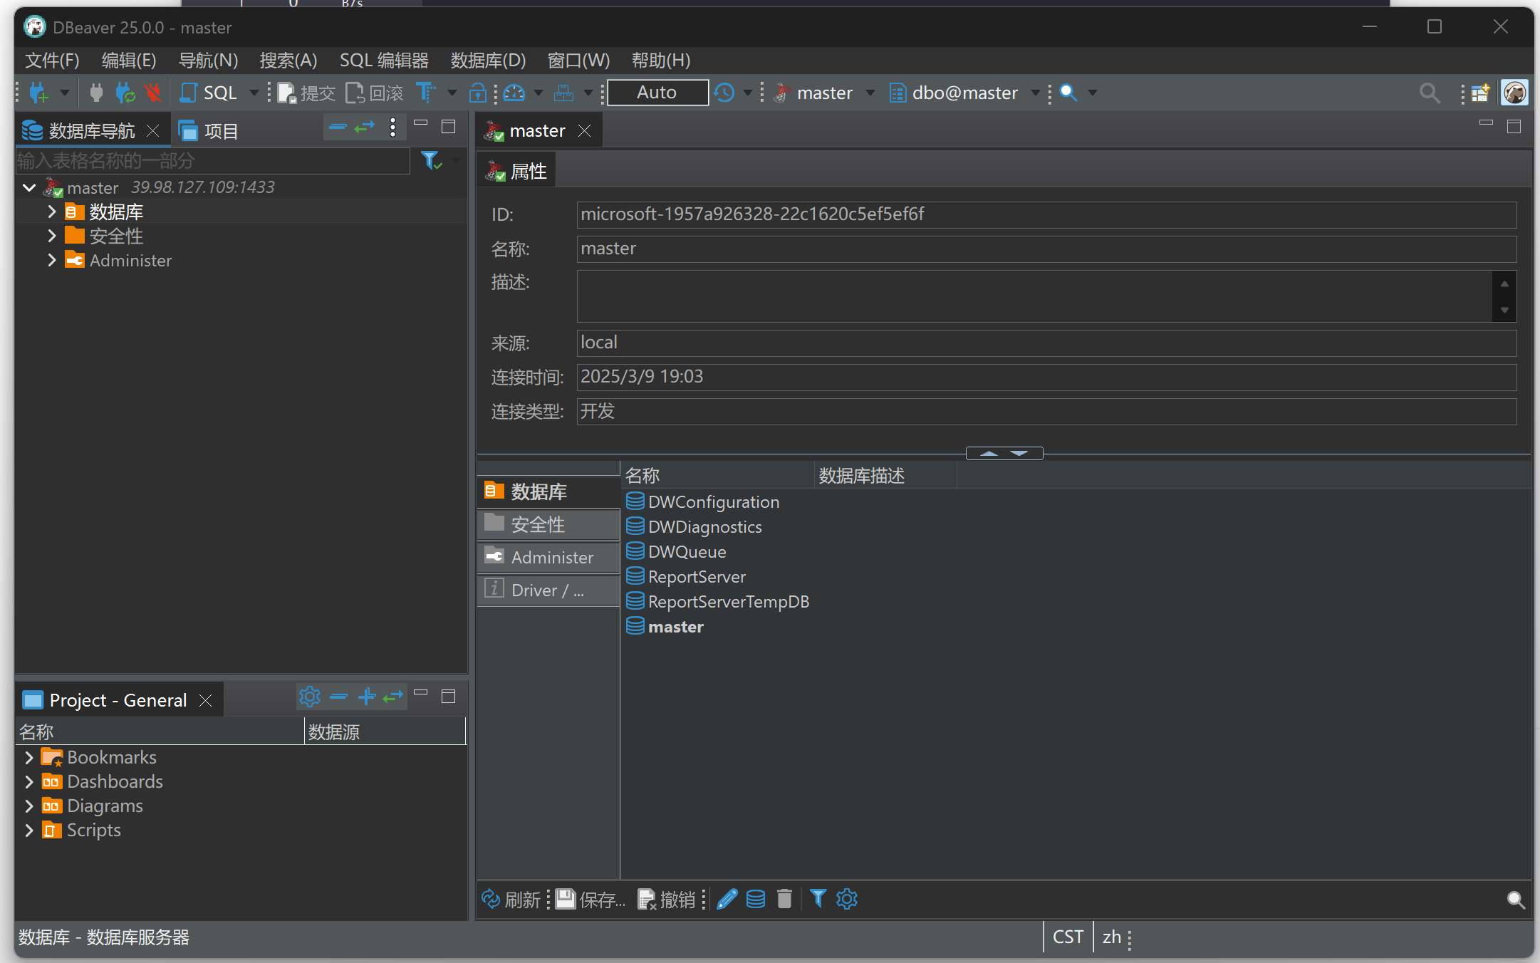The image size is (1540, 963).
Task: Expand the 数据库 tree node
Action: (52, 212)
